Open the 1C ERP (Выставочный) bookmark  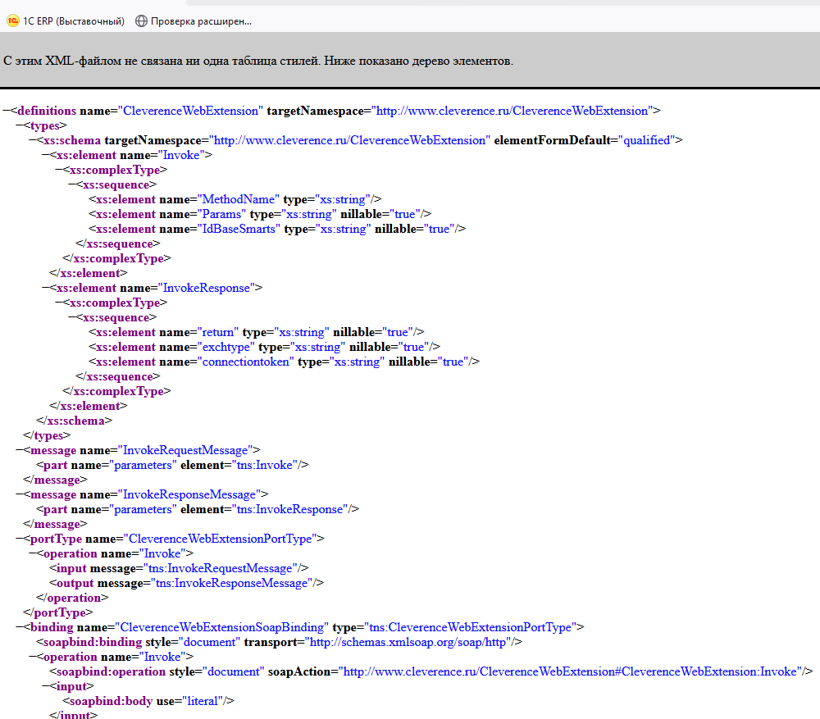pos(66,21)
